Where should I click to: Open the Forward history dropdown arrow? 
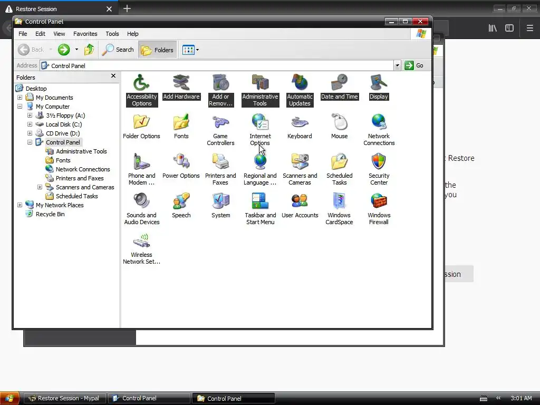pos(76,50)
